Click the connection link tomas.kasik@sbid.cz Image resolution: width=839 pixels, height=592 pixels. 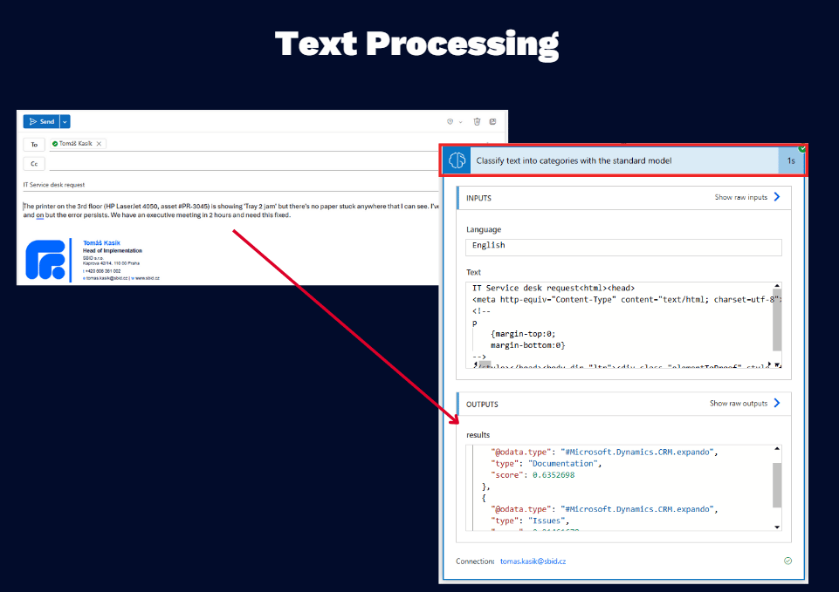[533, 561]
